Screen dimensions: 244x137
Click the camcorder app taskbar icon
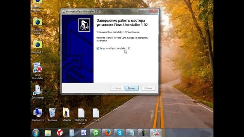pyautogui.click(x=144, y=133)
